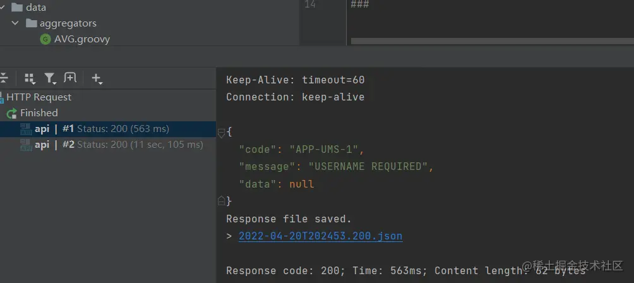The height and width of the screenshot is (283, 634).
Task: Open the Filter funnel dropdown
Action: (x=50, y=78)
